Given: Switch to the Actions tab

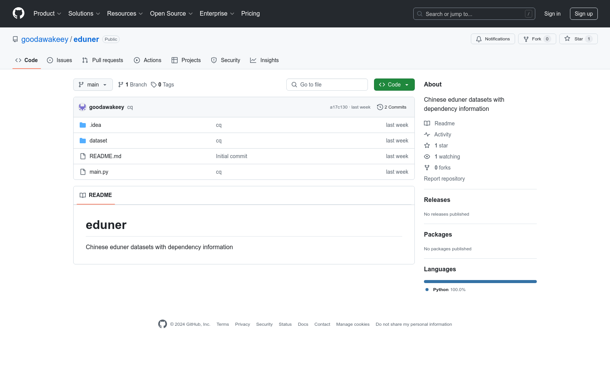Looking at the screenshot, I should [x=148, y=60].
